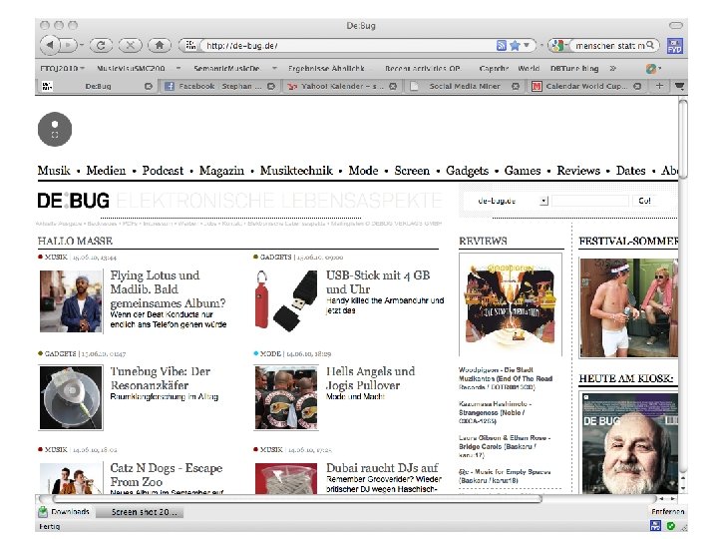Open the back/forward history dropdown arrow
The image size is (718, 539).
click(82, 45)
